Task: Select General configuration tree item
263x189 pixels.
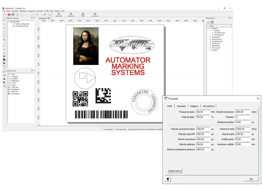Action: [22, 24]
